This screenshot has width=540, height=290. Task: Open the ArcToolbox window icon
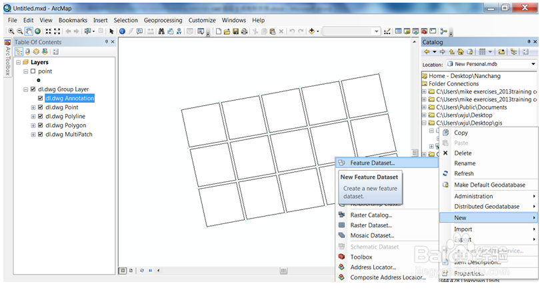[x=424, y=31]
